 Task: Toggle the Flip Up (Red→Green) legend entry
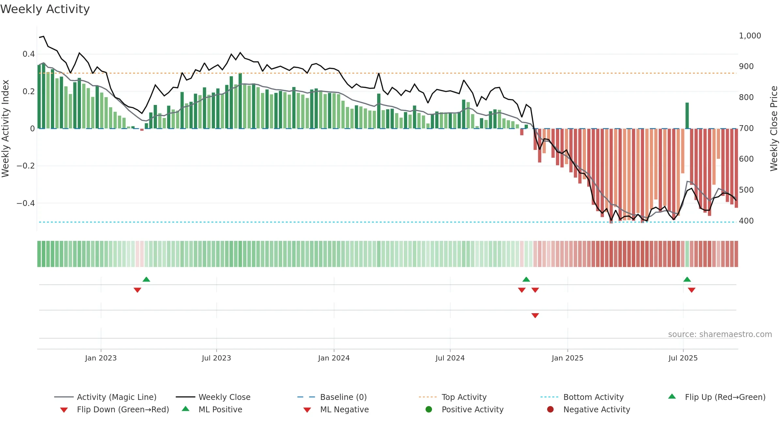click(x=717, y=397)
